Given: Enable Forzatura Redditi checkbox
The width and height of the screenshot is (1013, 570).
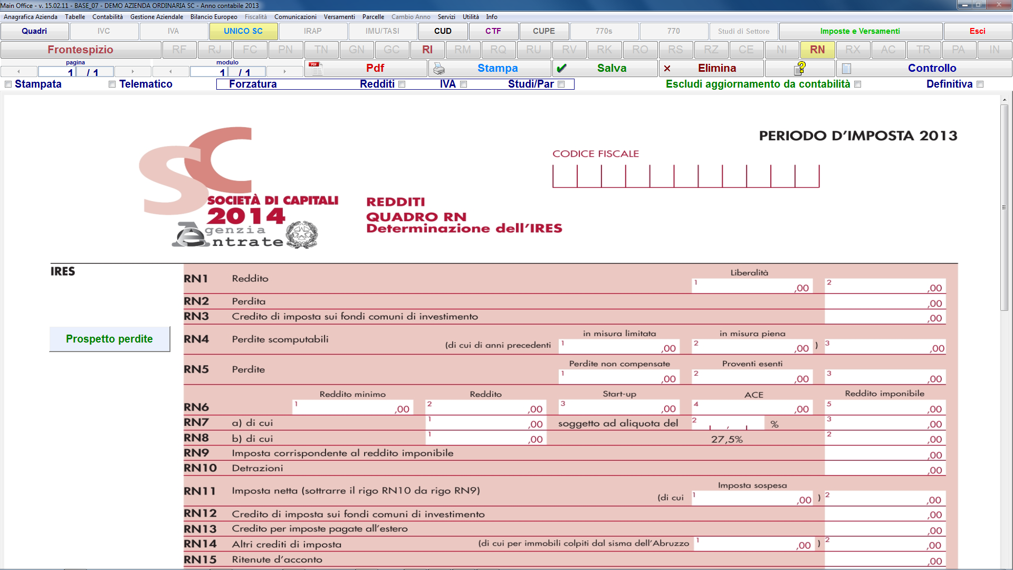Looking at the screenshot, I should tap(402, 84).
